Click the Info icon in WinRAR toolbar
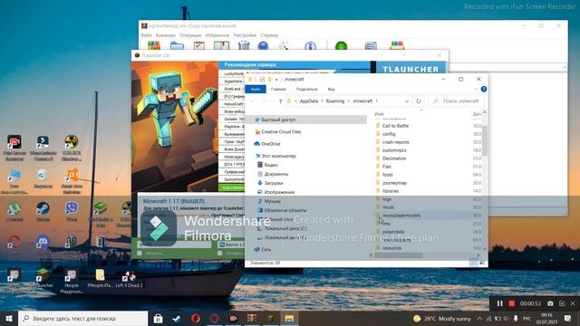 (x=310, y=45)
